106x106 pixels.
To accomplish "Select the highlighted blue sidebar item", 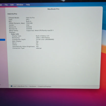I will coord(3,40).
